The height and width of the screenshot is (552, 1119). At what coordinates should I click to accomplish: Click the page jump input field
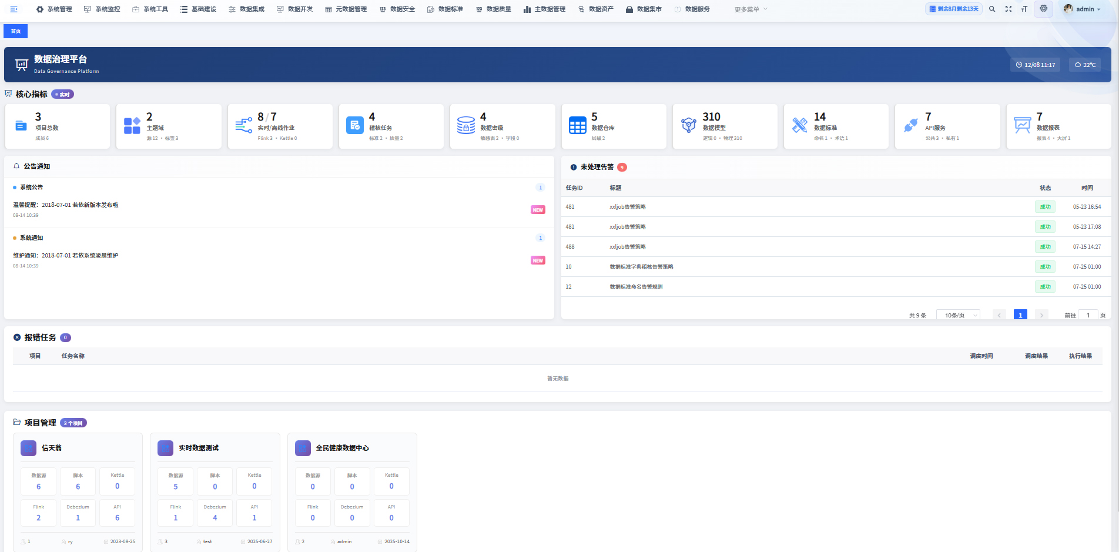1088,315
